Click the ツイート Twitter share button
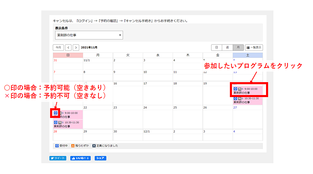 pyautogui.click(x=58, y=158)
